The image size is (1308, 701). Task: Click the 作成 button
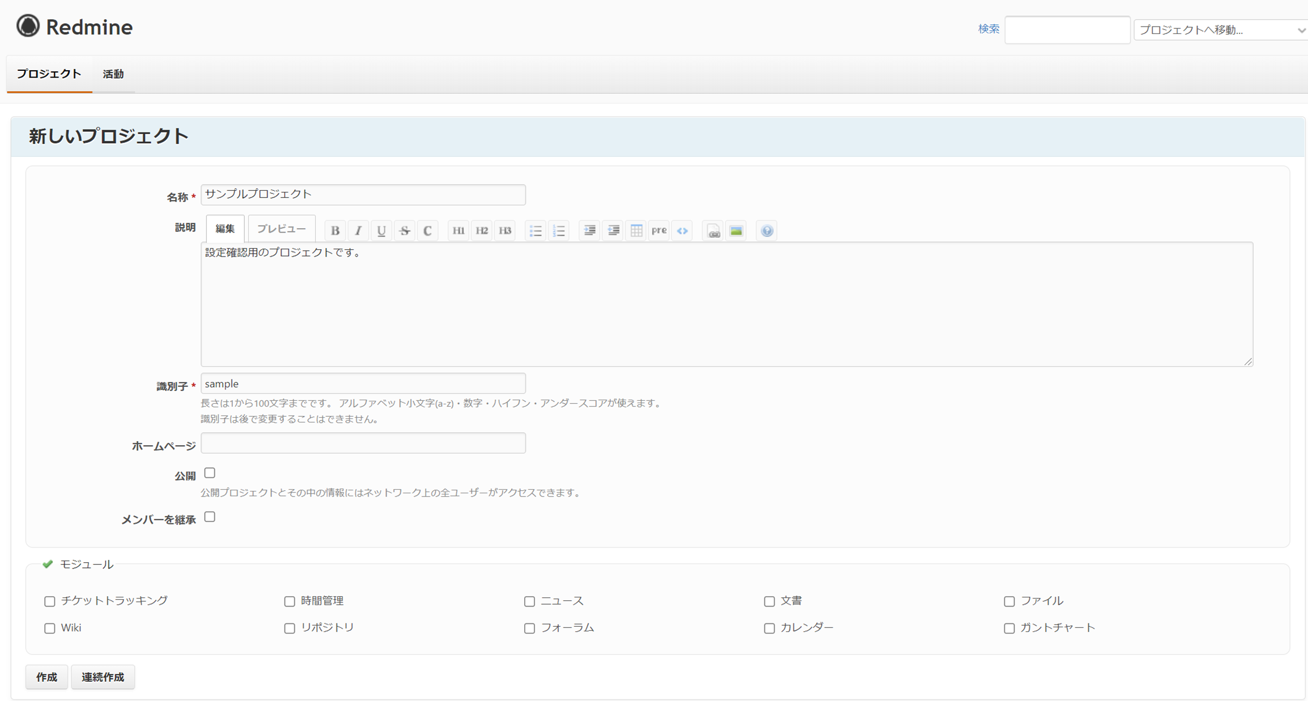pyautogui.click(x=46, y=677)
